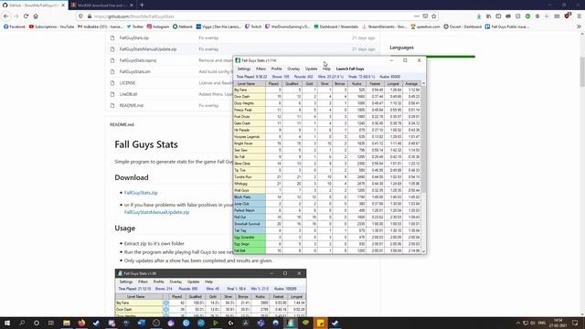Bookmark this page with star icon
The width and height of the screenshot is (585, 329).
point(433,16)
